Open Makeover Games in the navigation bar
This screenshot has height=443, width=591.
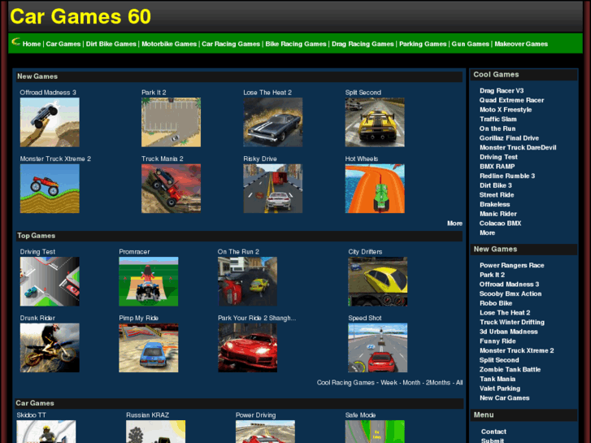click(521, 44)
